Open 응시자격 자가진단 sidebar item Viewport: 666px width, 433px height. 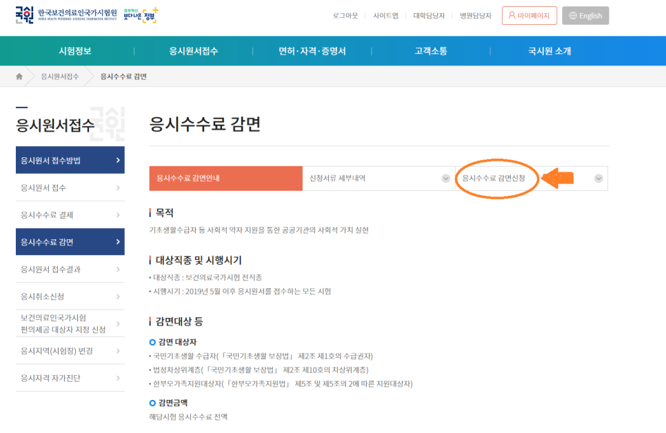70,378
